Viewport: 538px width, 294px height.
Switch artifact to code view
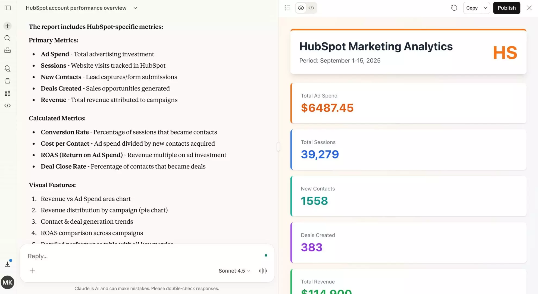311,8
